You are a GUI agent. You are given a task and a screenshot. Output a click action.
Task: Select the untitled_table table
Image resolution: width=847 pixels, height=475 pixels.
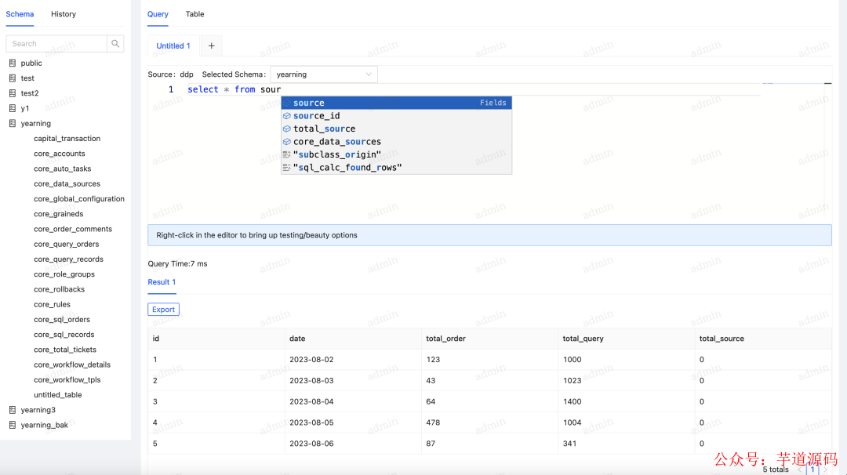pos(58,396)
